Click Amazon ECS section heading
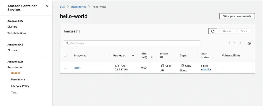The width and height of the screenshot is (264, 106). click(x=15, y=21)
